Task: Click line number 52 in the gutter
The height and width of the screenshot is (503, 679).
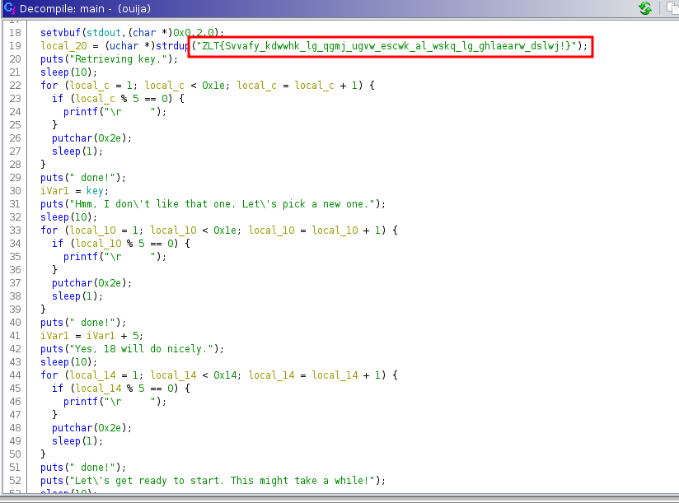Action: (x=16, y=480)
